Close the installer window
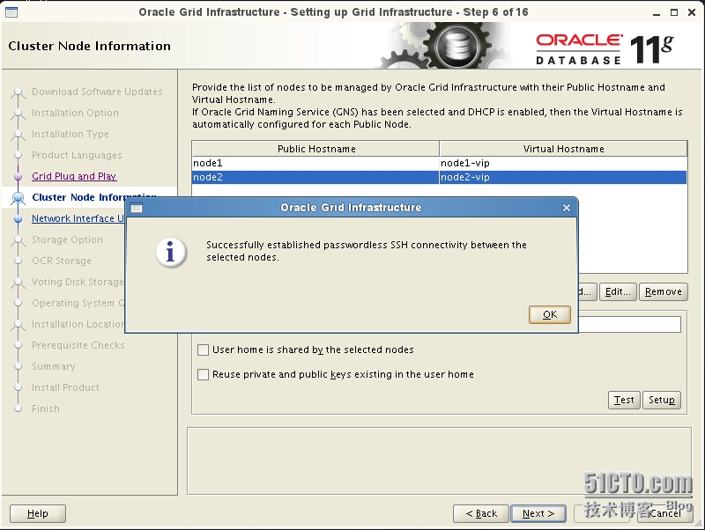Screen dimensions: 705x530 point(692,12)
